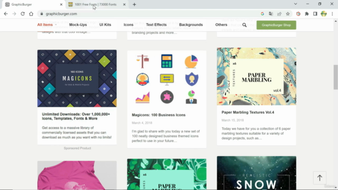Open Chrome three-dot menu
338x190 pixels.
tap(332, 14)
